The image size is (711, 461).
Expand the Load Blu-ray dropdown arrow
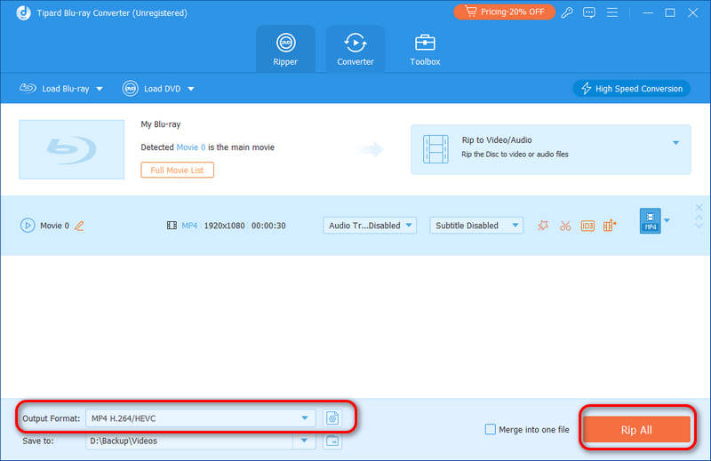[100, 89]
